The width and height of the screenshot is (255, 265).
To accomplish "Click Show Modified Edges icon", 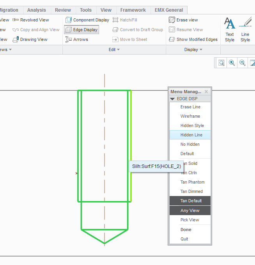I will [172, 39].
